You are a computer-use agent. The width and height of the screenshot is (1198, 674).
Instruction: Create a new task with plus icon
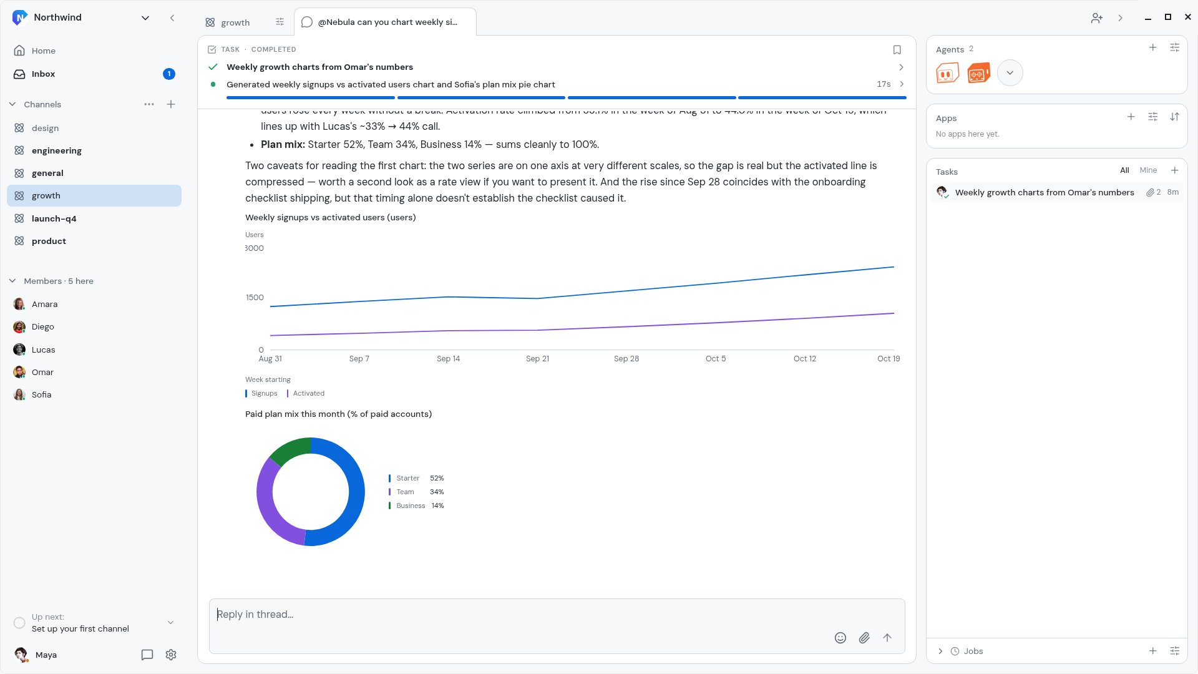pos(1174,170)
